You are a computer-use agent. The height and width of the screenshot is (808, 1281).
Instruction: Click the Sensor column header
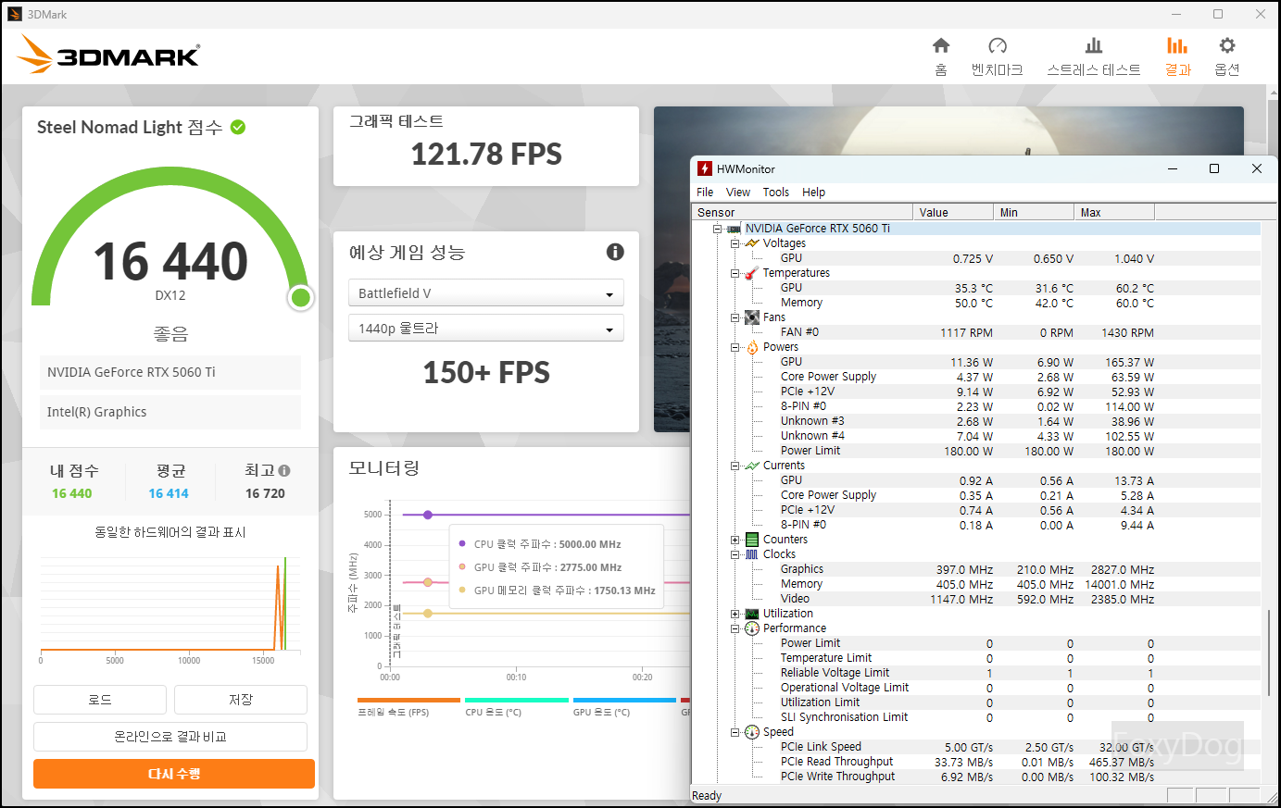click(802, 212)
